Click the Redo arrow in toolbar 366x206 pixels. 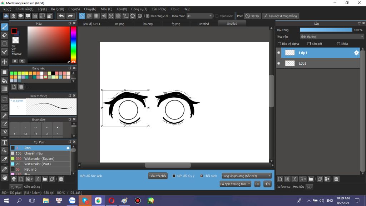(x=70, y=16)
